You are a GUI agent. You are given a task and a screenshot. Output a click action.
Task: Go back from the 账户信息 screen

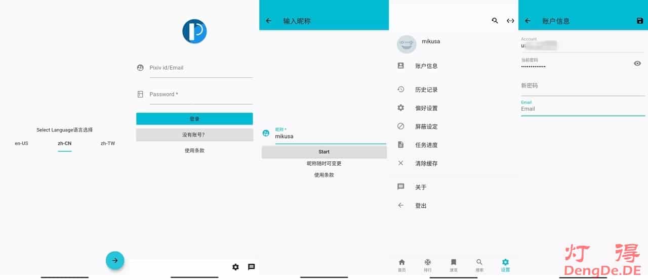click(x=528, y=21)
